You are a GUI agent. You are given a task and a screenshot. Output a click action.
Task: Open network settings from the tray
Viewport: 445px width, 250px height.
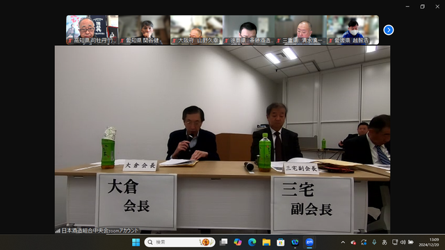(395, 242)
